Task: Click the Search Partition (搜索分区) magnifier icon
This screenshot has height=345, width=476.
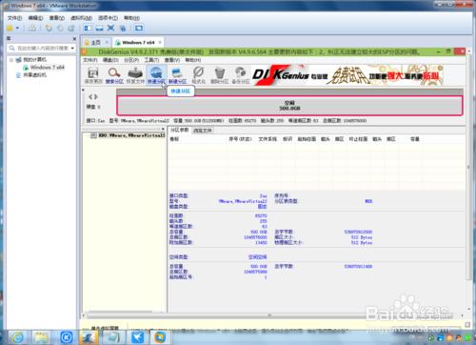Action: click(x=114, y=75)
